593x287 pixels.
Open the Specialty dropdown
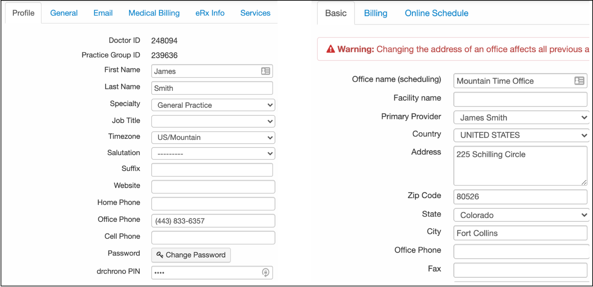213,105
